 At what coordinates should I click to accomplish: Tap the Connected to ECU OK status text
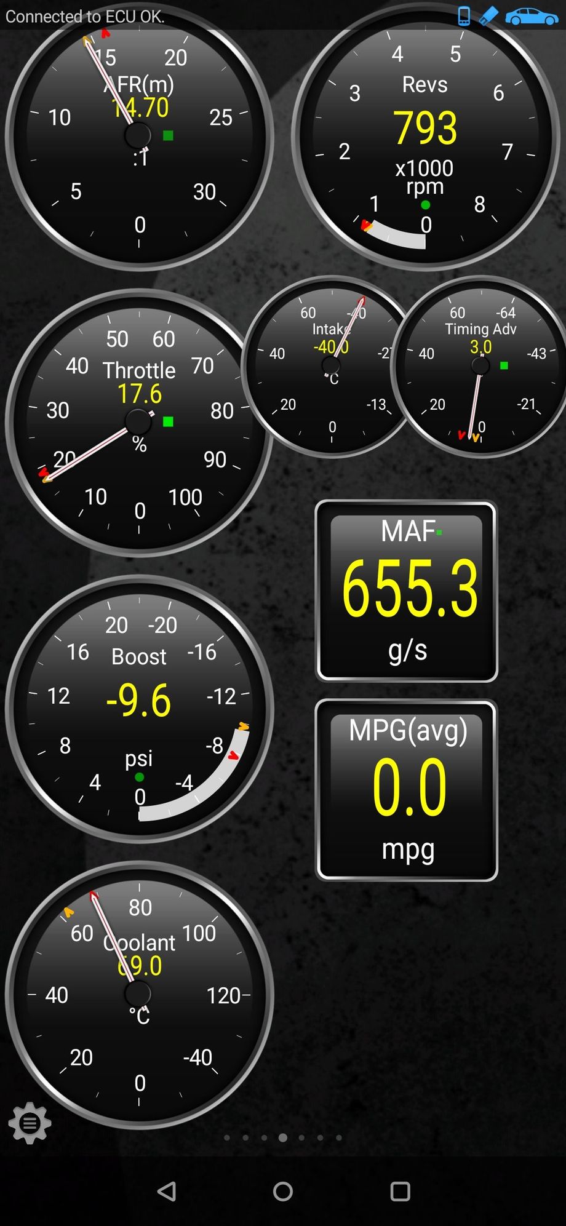(x=85, y=17)
